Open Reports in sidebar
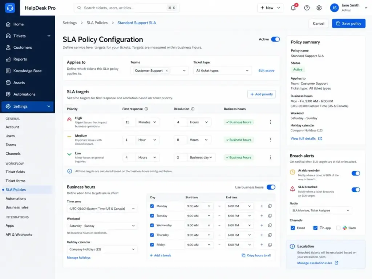 pos(28,59)
